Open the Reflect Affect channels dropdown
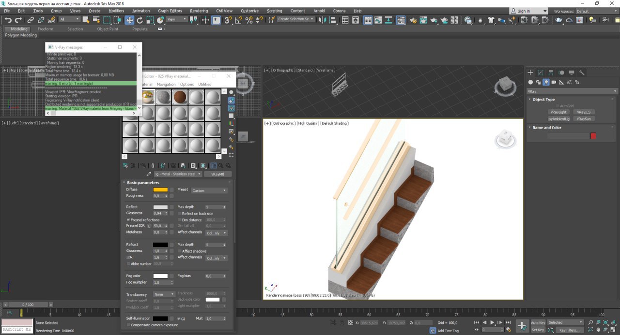Viewport: 620px width, 335px height. click(216, 233)
